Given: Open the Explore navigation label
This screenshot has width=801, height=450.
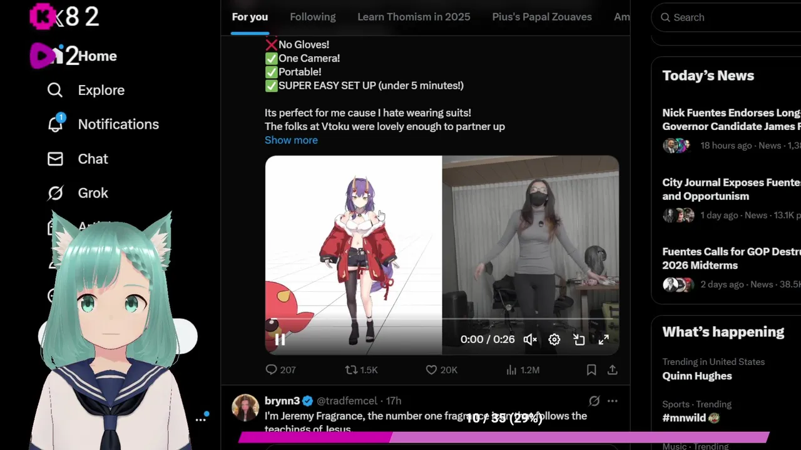Looking at the screenshot, I should (101, 90).
